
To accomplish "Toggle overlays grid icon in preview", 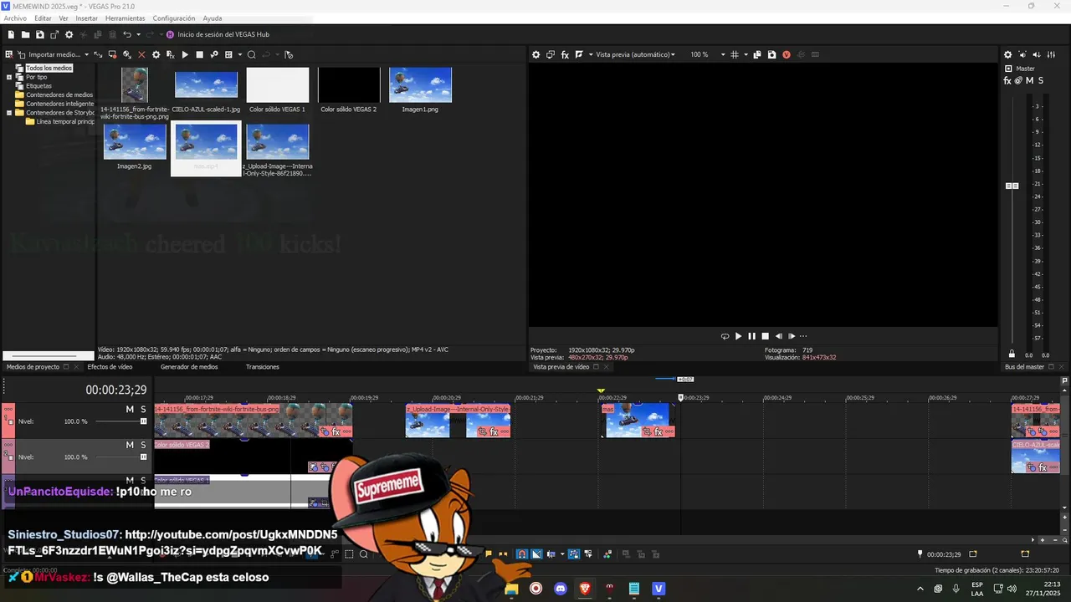I will [734, 54].
